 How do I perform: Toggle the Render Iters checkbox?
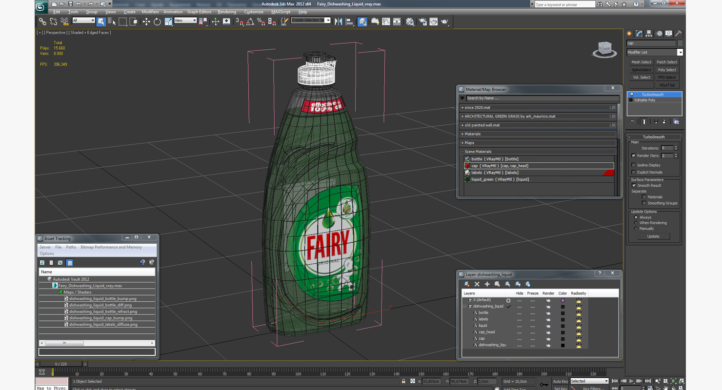[x=634, y=156]
